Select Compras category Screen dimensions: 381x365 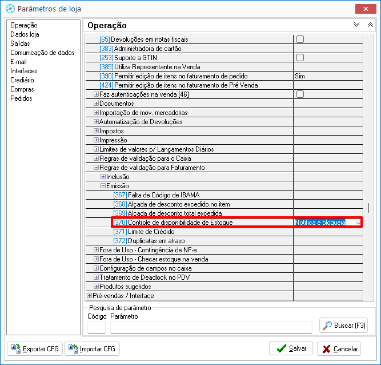[x=22, y=89]
